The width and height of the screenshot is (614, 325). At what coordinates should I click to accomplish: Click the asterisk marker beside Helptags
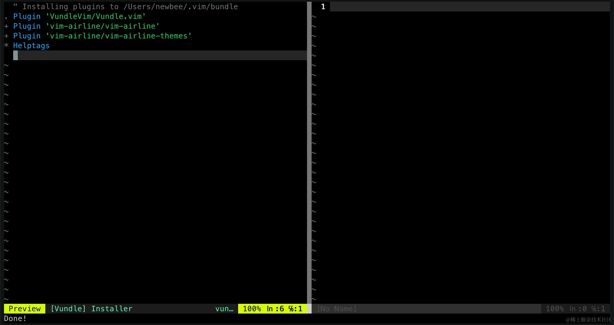(6, 45)
